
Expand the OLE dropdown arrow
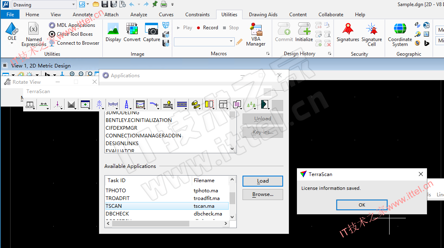12,43
